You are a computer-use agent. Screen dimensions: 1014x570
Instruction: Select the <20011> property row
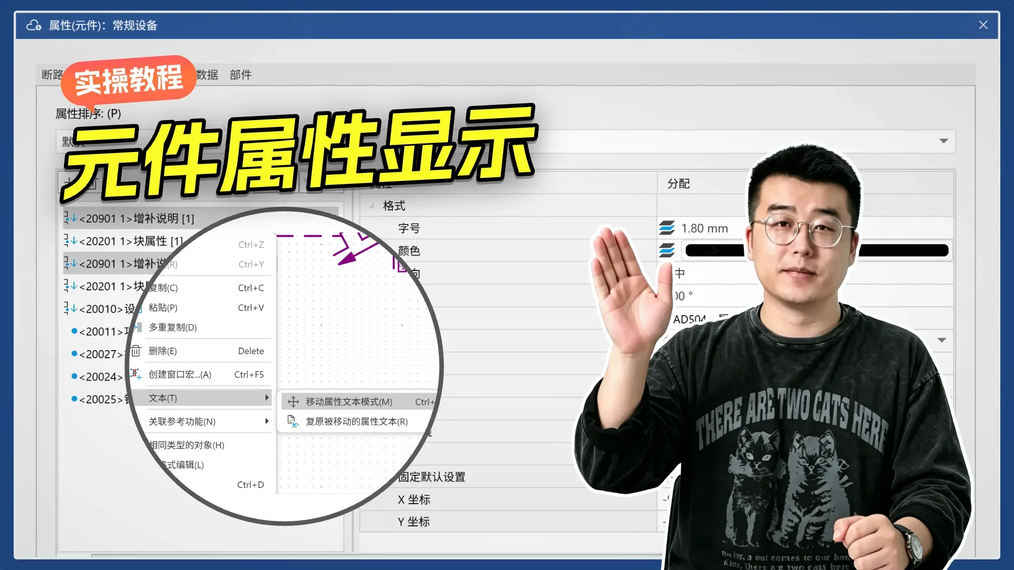pyautogui.click(x=100, y=331)
